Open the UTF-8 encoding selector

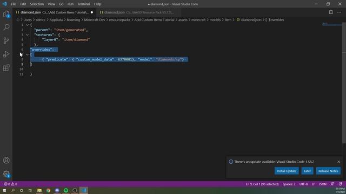tap(303, 184)
